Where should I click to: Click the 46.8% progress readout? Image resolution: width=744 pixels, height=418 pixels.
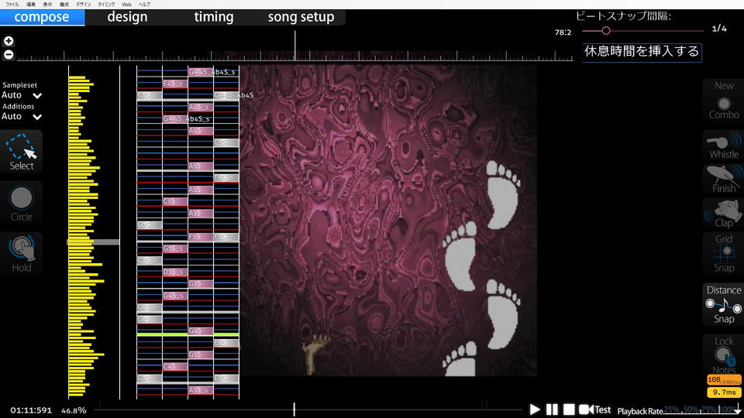point(74,410)
